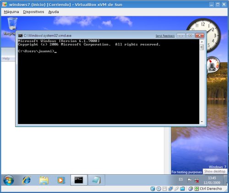Maximize the cmd.exe window
Image resolution: width=229 pixels, height=193 pixels.
tap(190, 36)
